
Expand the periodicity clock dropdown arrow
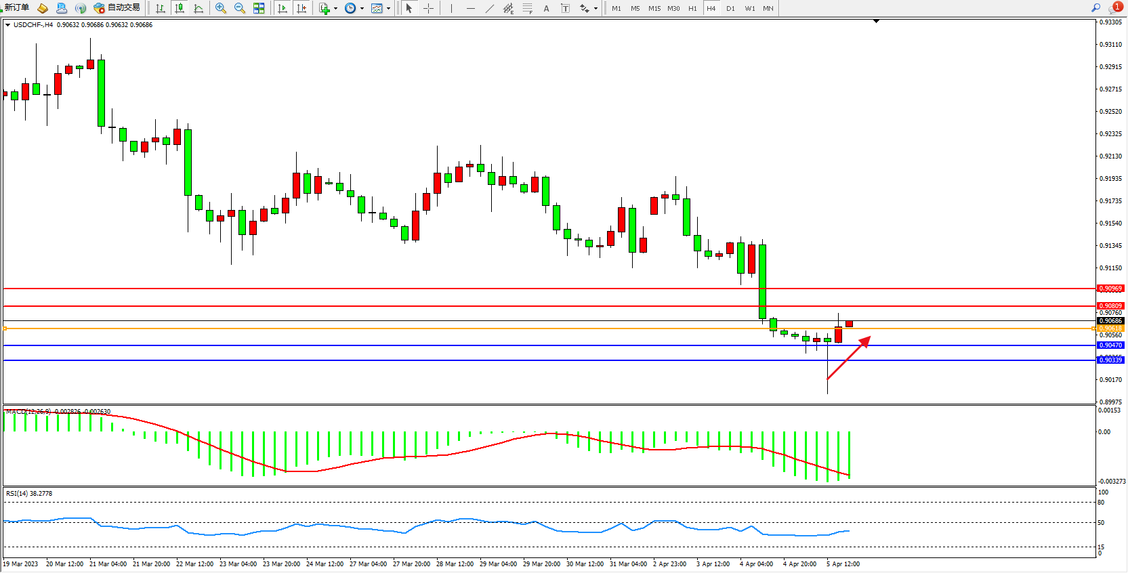362,9
